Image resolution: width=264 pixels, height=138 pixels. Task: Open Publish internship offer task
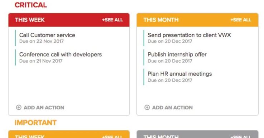(x=177, y=55)
